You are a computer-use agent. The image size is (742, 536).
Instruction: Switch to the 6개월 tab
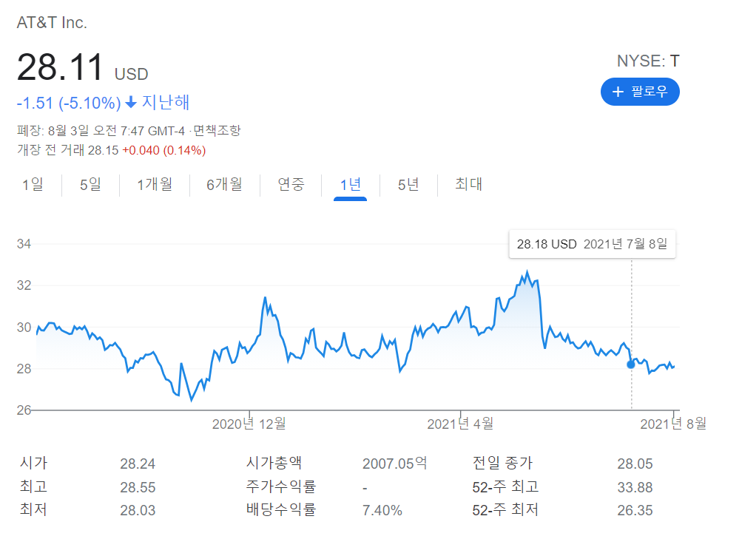click(x=224, y=184)
